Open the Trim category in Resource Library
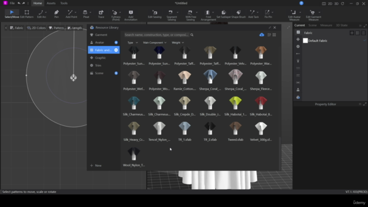Image resolution: width=368 pixels, height=207 pixels. [x=103, y=66]
